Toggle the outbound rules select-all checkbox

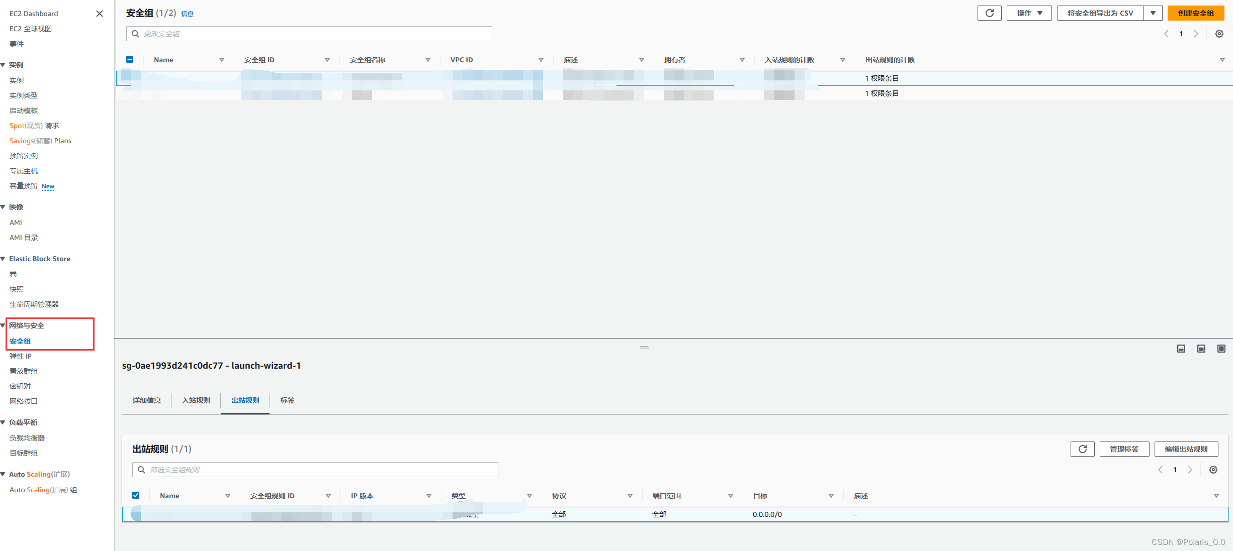tap(136, 495)
